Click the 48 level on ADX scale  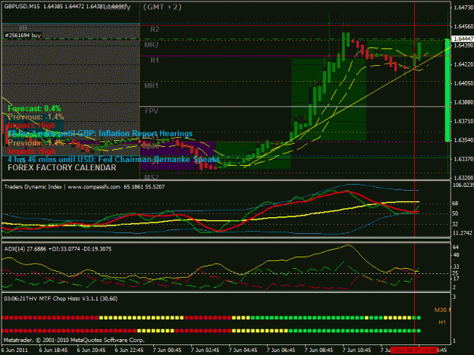[456, 255]
